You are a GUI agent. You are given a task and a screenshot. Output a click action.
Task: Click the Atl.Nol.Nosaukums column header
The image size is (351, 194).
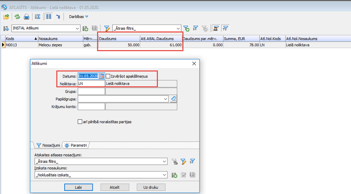click(x=318, y=39)
